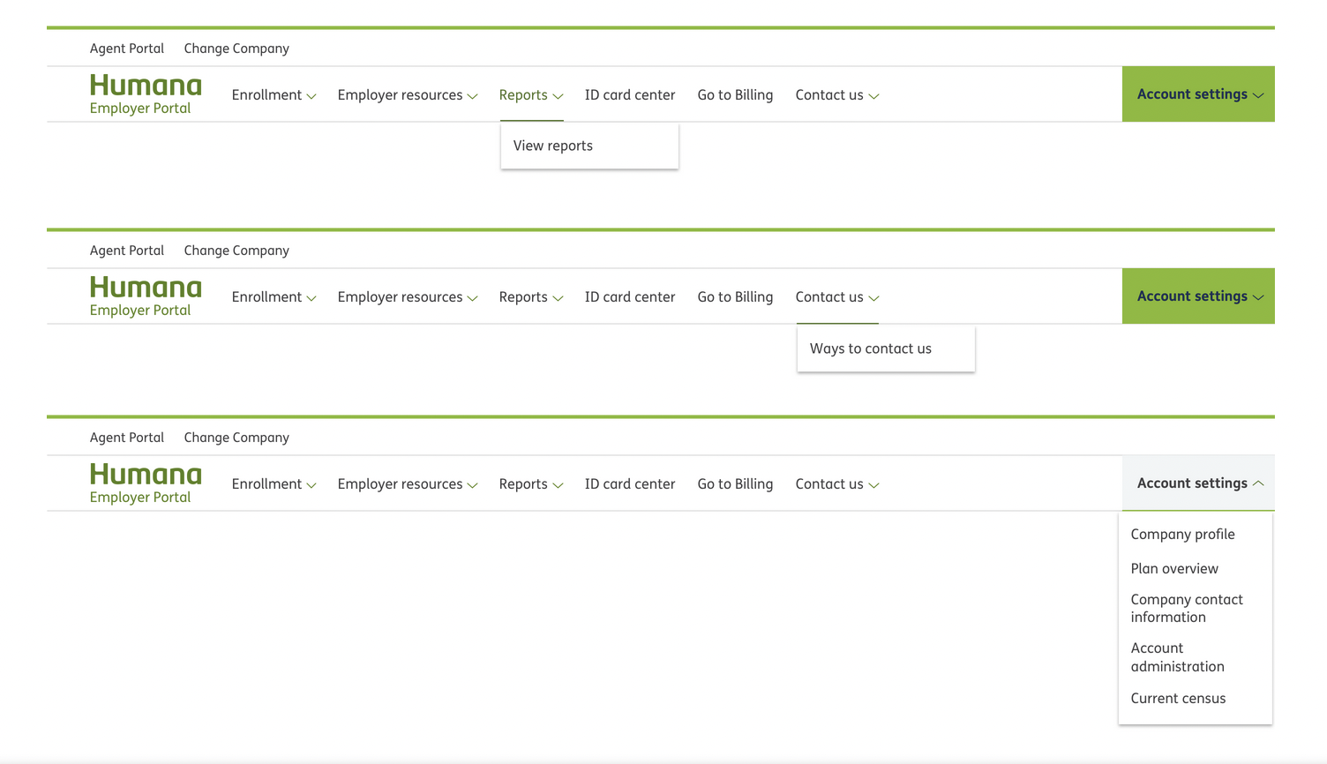This screenshot has height=764, width=1327.
Task: Click View reports in the Reports dropdown
Action: tap(553, 146)
